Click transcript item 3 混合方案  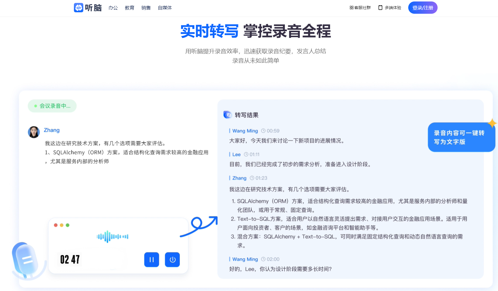[x=347, y=241]
